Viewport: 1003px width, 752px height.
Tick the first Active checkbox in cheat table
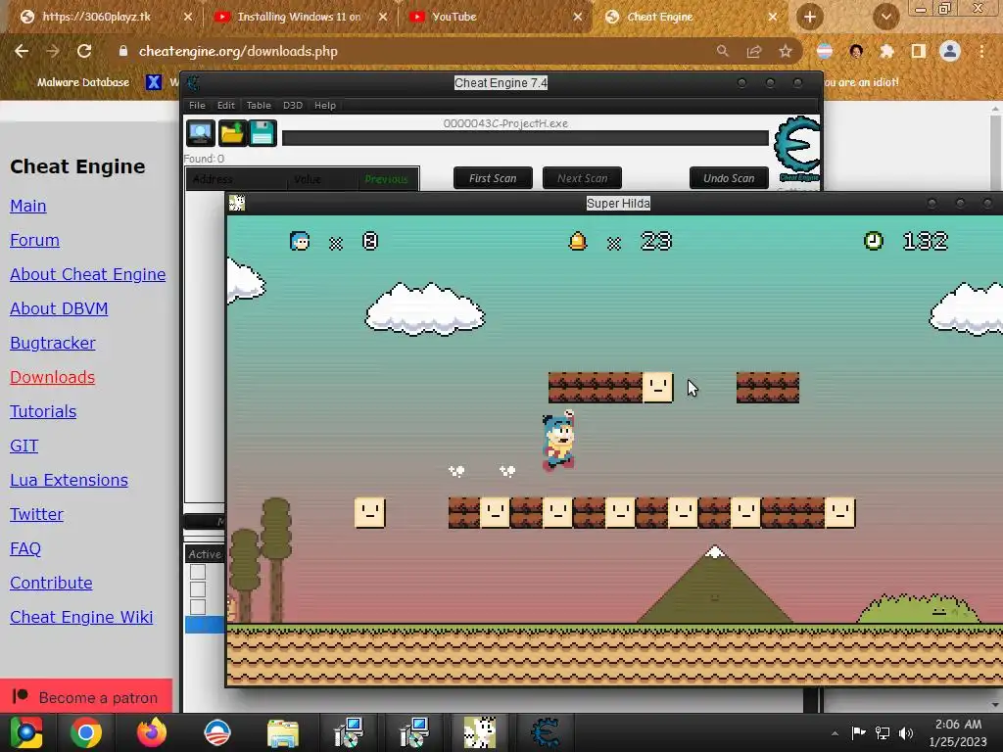(198, 572)
